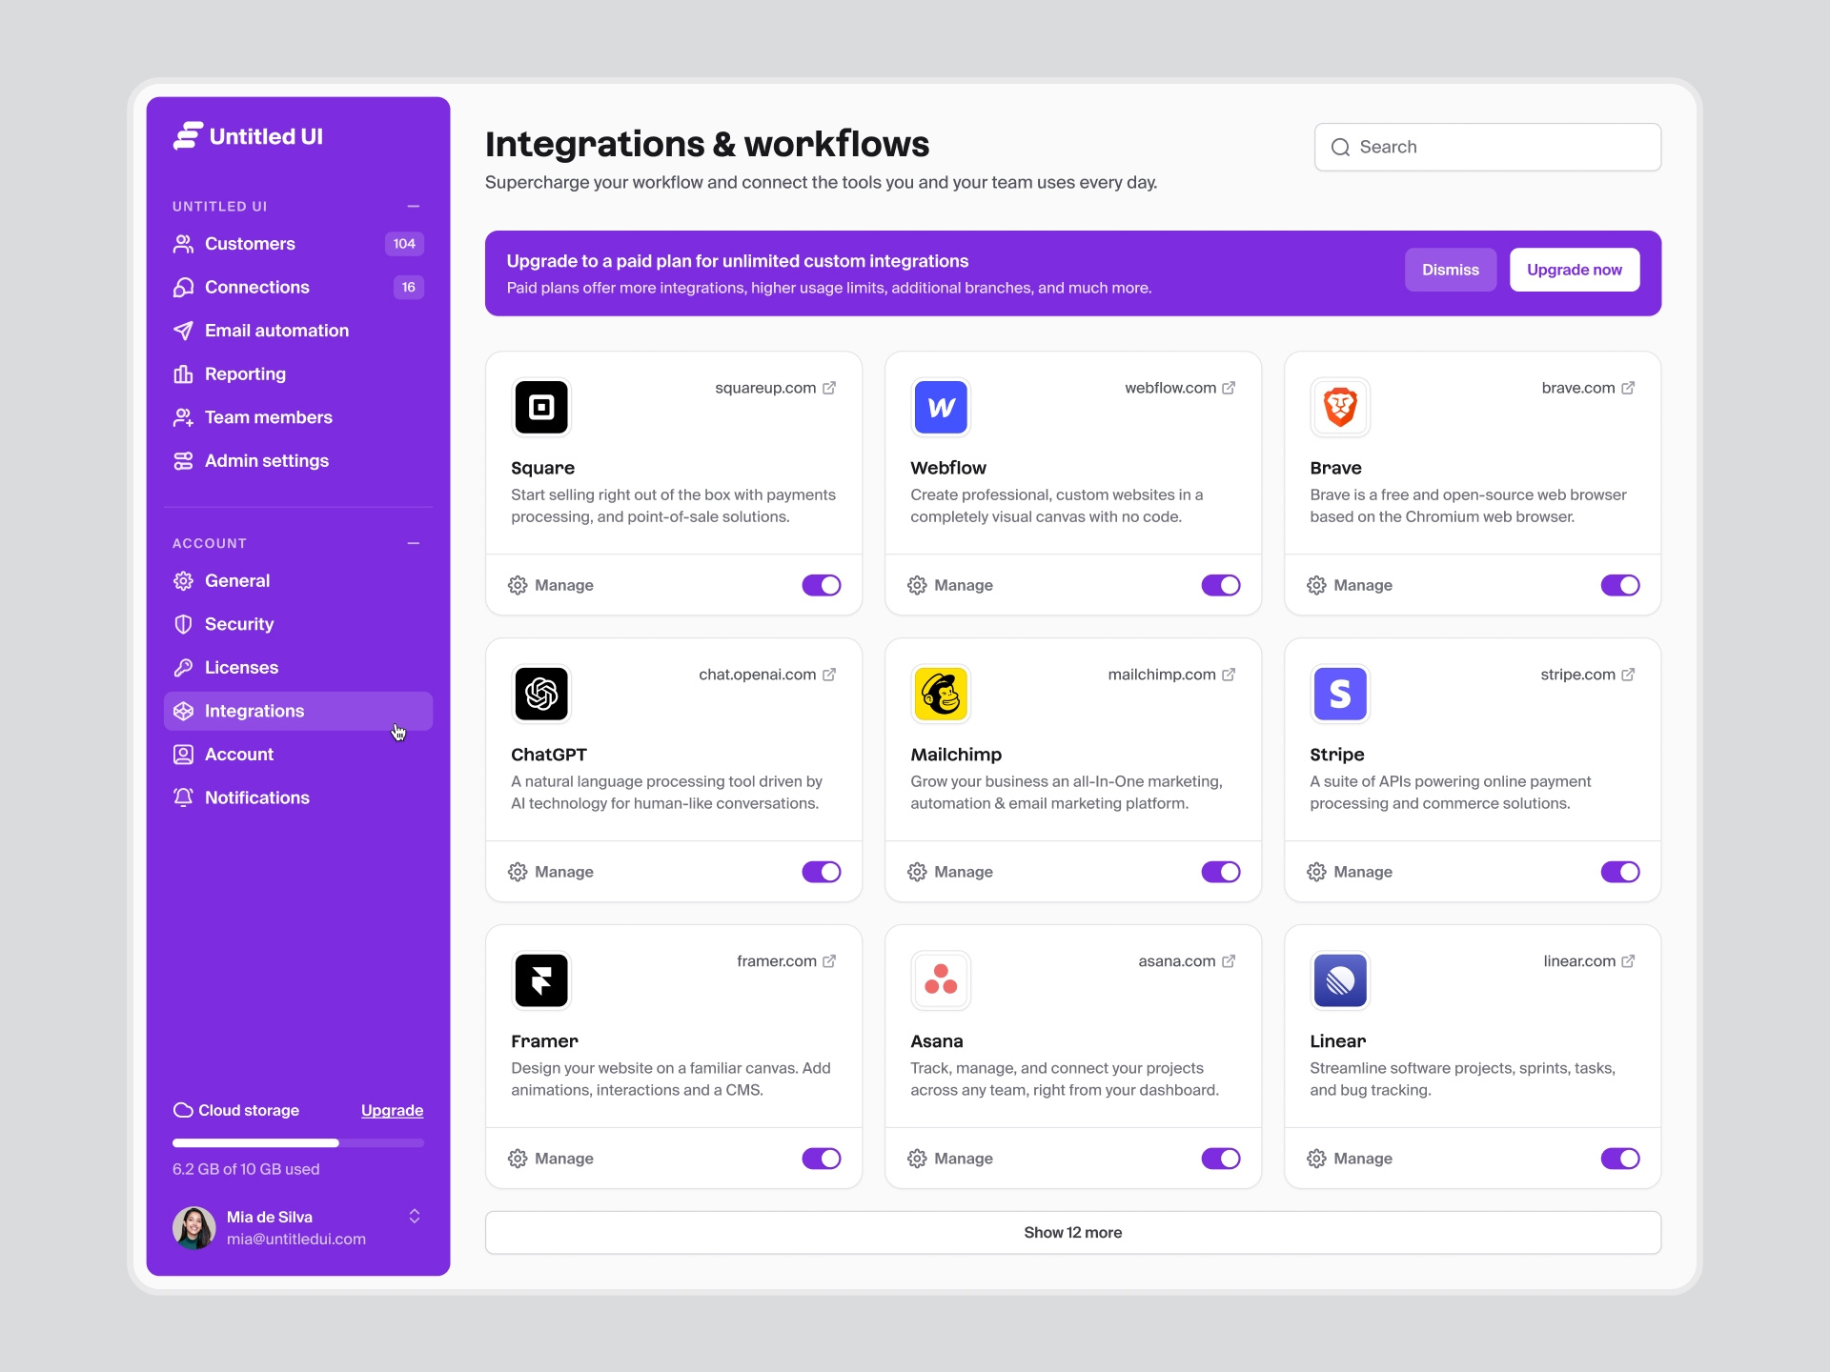Collapse the ACCOUNT section

coord(414,543)
